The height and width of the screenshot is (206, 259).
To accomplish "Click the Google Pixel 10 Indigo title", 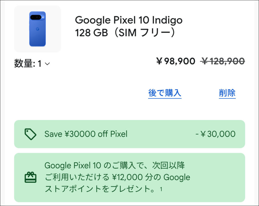I will (x=129, y=20).
